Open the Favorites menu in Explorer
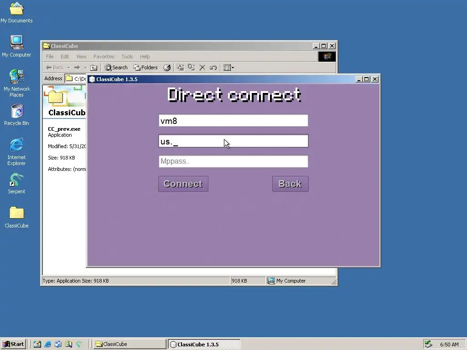Viewport: 467px width, 350px height. [x=104, y=56]
